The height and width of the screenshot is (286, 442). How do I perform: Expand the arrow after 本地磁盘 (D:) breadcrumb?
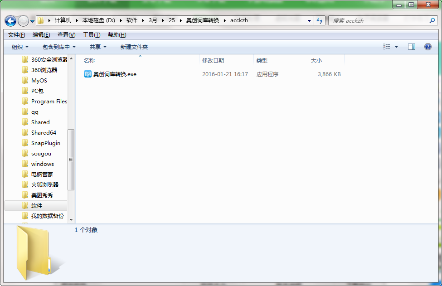[121, 20]
